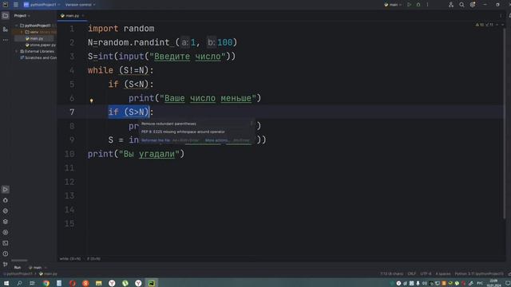Select PyCharm icon in the taskbar

152,283
